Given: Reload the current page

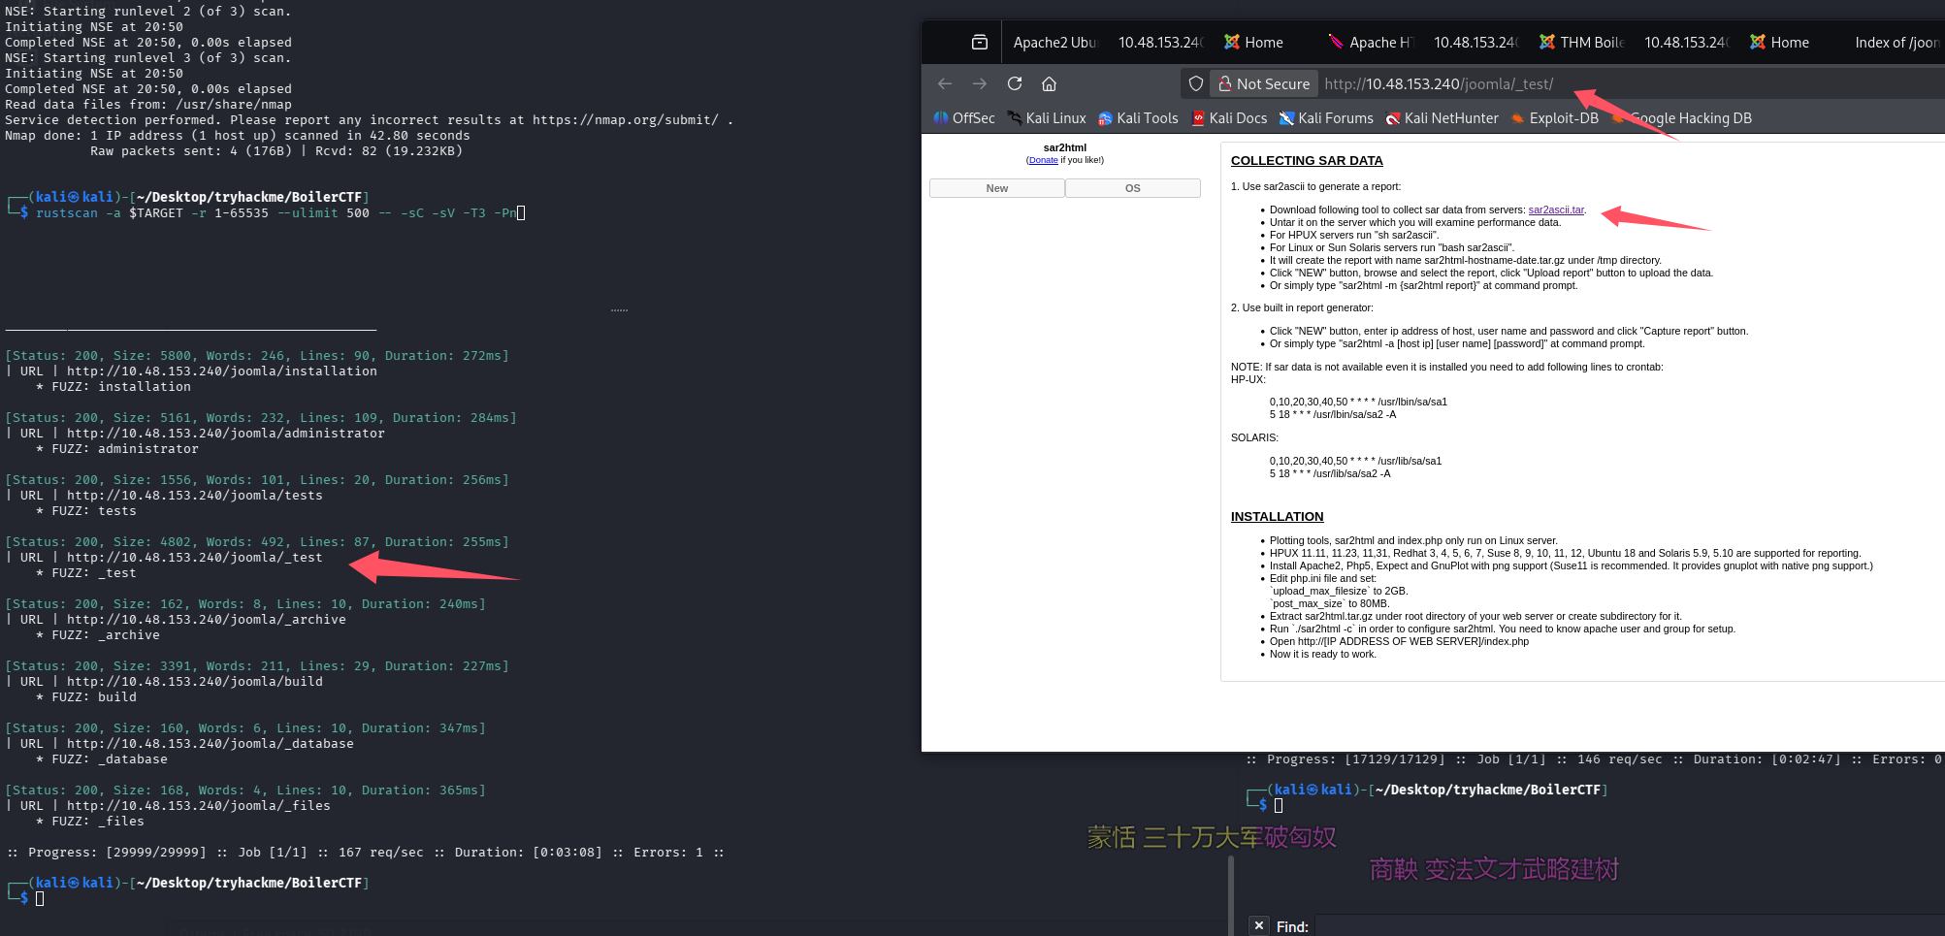Looking at the screenshot, I should (x=1015, y=84).
